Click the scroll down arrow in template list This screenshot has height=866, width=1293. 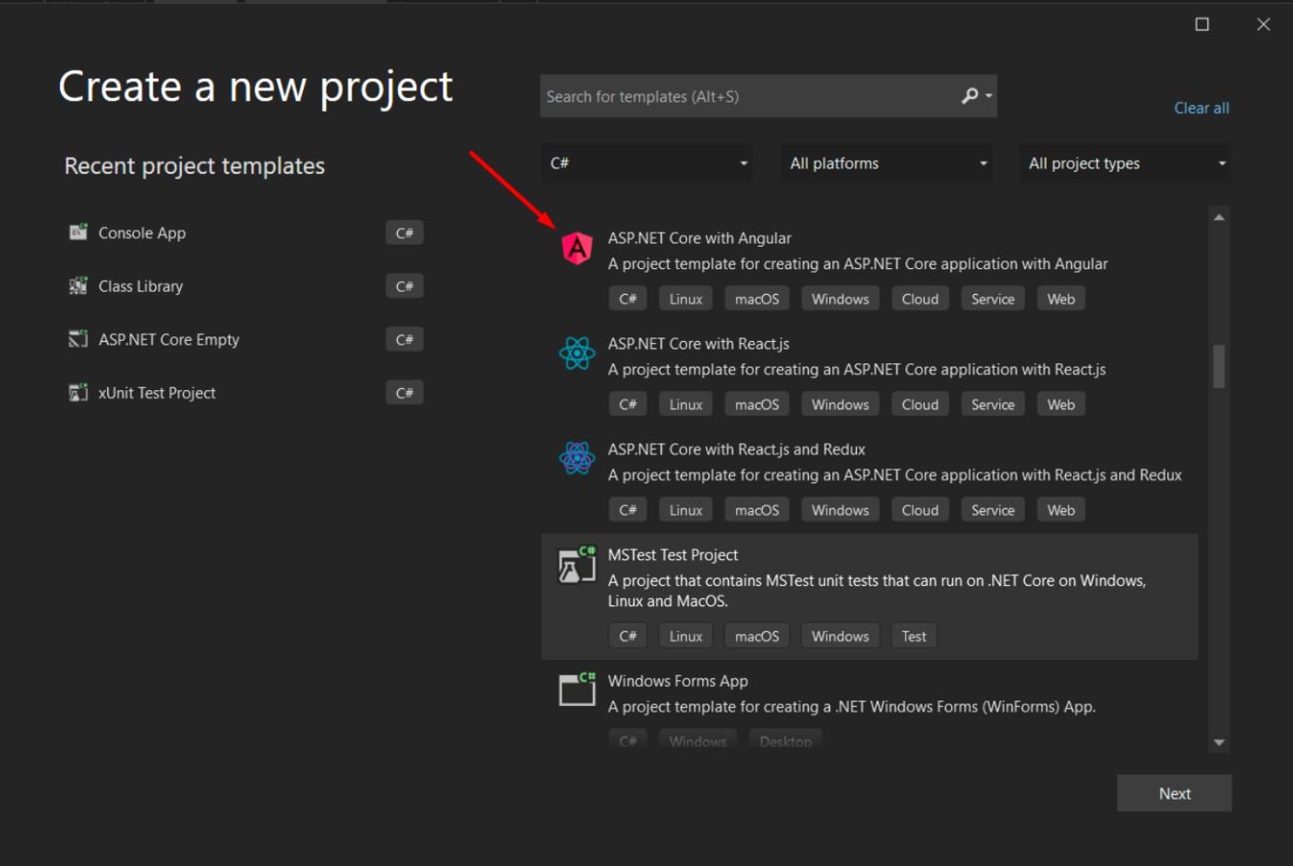(1219, 742)
